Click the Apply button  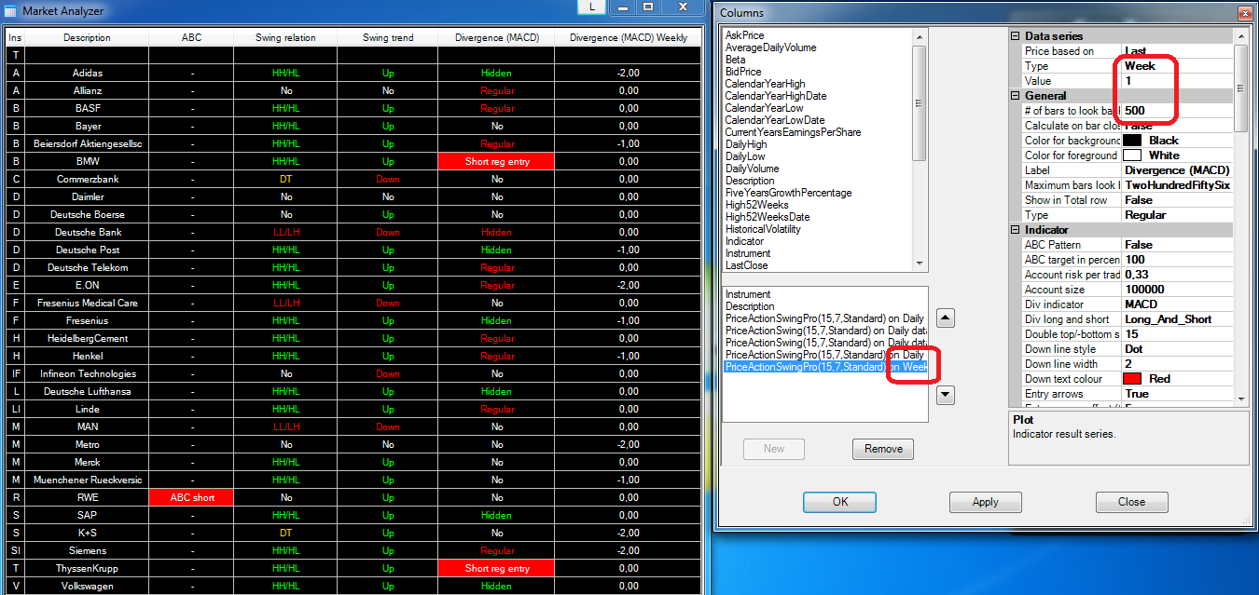pos(986,502)
